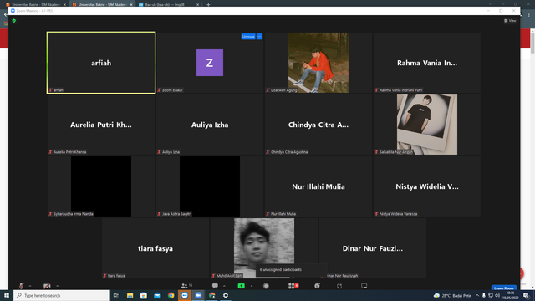
Task: Open Microsoft Store from taskbar
Action: 144,295
